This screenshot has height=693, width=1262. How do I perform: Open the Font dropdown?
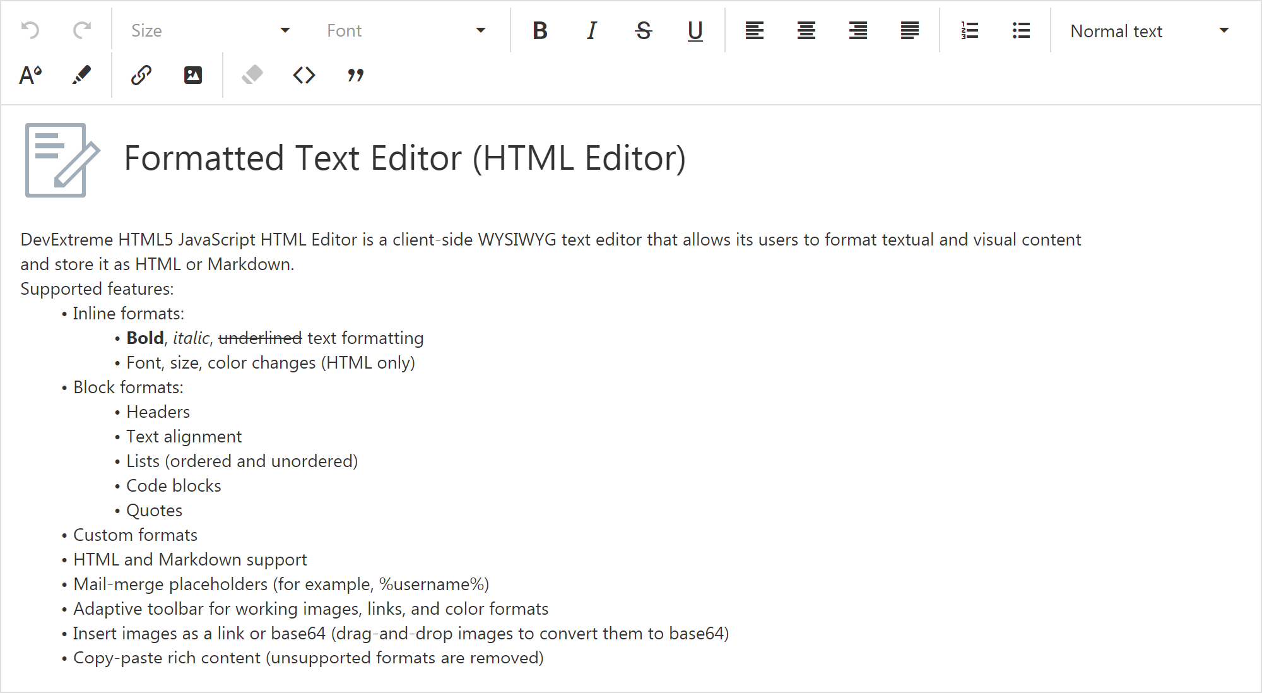(x=406, y=30)
